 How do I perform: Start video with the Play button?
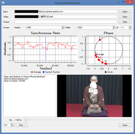point(21,125)
